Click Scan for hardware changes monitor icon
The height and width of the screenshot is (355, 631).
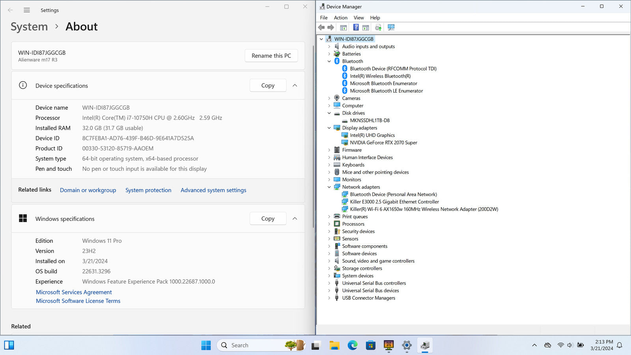point(391,27)
